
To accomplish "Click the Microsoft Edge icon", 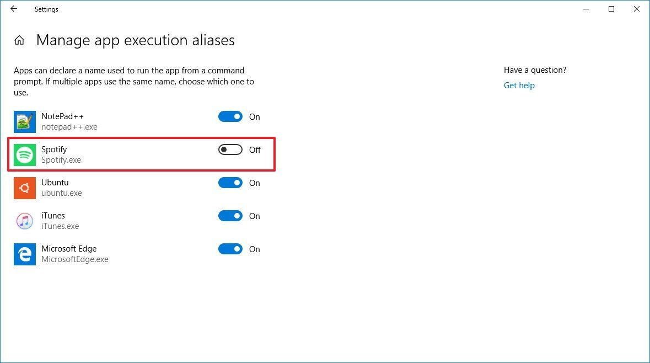I will 25,254.
